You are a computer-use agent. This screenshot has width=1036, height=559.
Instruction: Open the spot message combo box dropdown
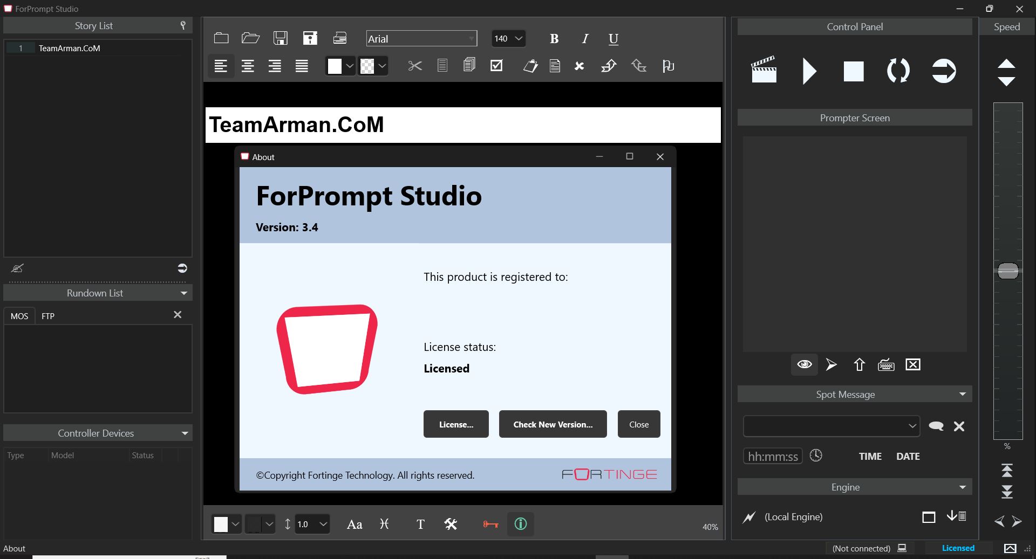(x=911, y=426)
